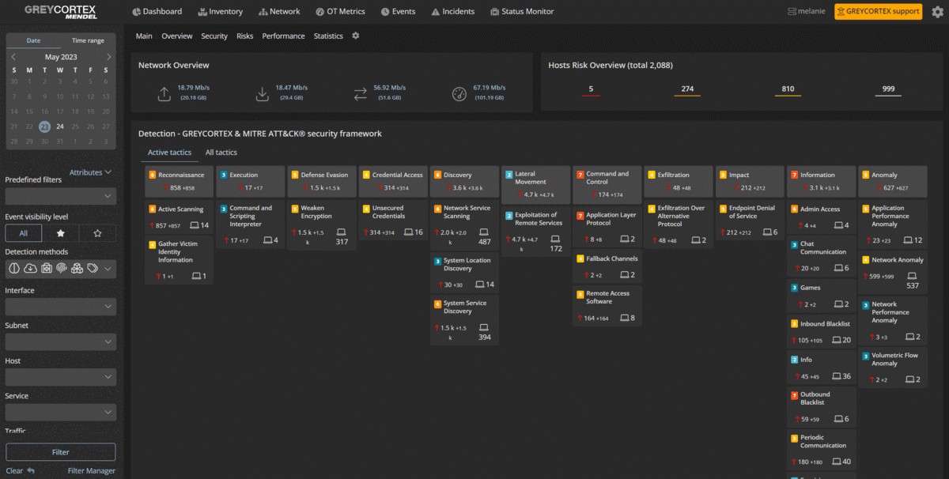Viewport: 949px width, 479px height.
Task: Set event visibility to filled star level
Action: click(61, 233)
